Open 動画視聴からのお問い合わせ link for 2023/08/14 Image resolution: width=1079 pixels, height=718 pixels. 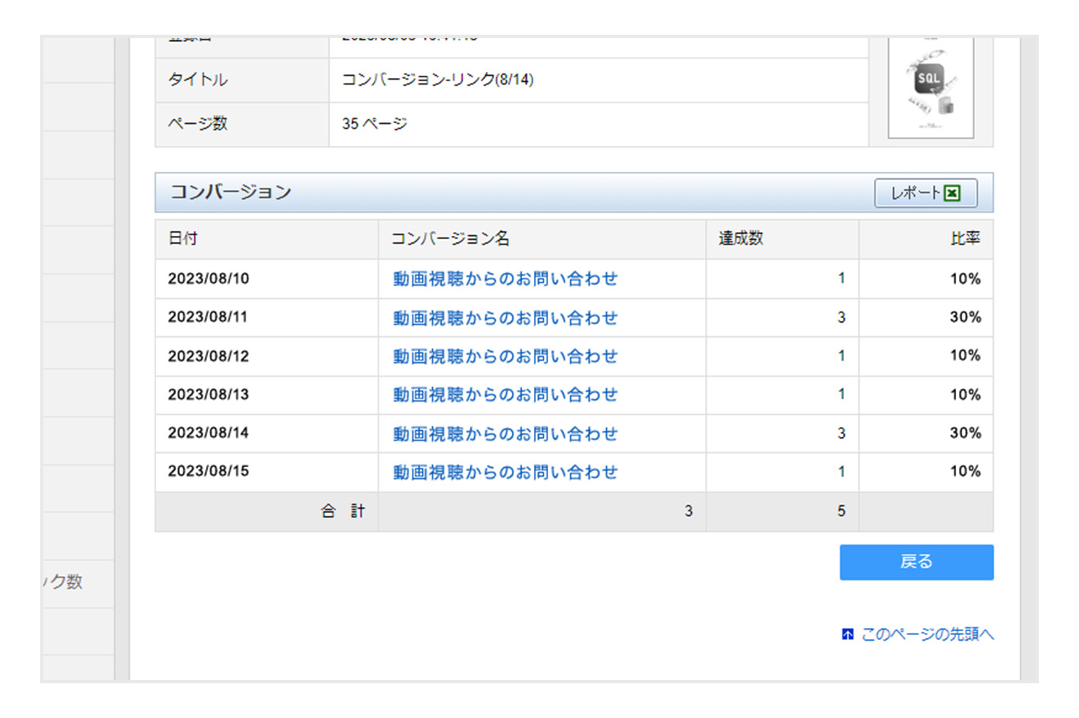click(x=505, y=433)
